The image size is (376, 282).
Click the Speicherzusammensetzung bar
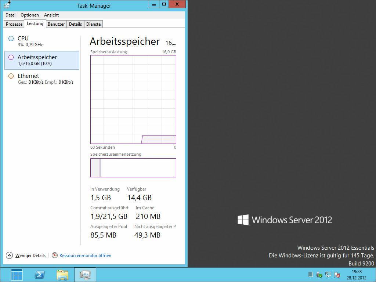(133, 167)
